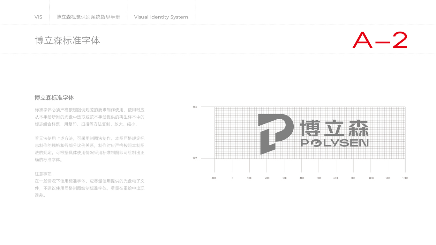Click the line starting "件，不建议使用网格制图"
436x245 pixels.
coord(90,188)
